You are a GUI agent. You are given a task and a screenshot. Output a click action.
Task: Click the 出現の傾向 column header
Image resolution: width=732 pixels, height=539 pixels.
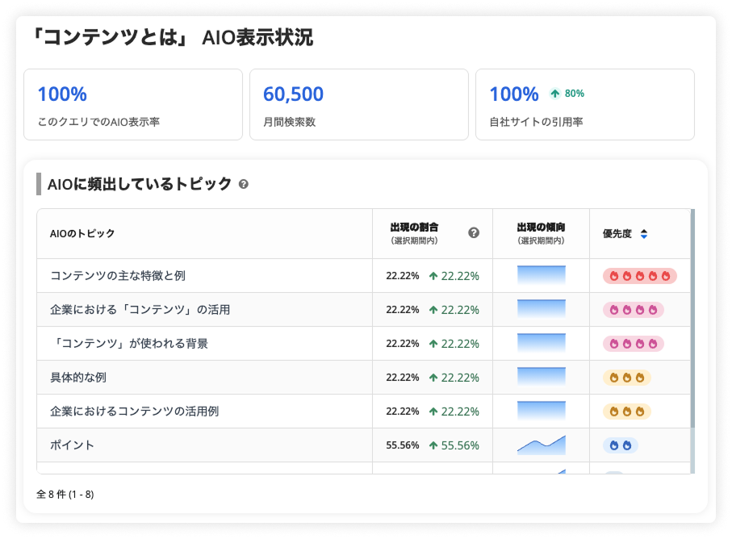point(541,234)
